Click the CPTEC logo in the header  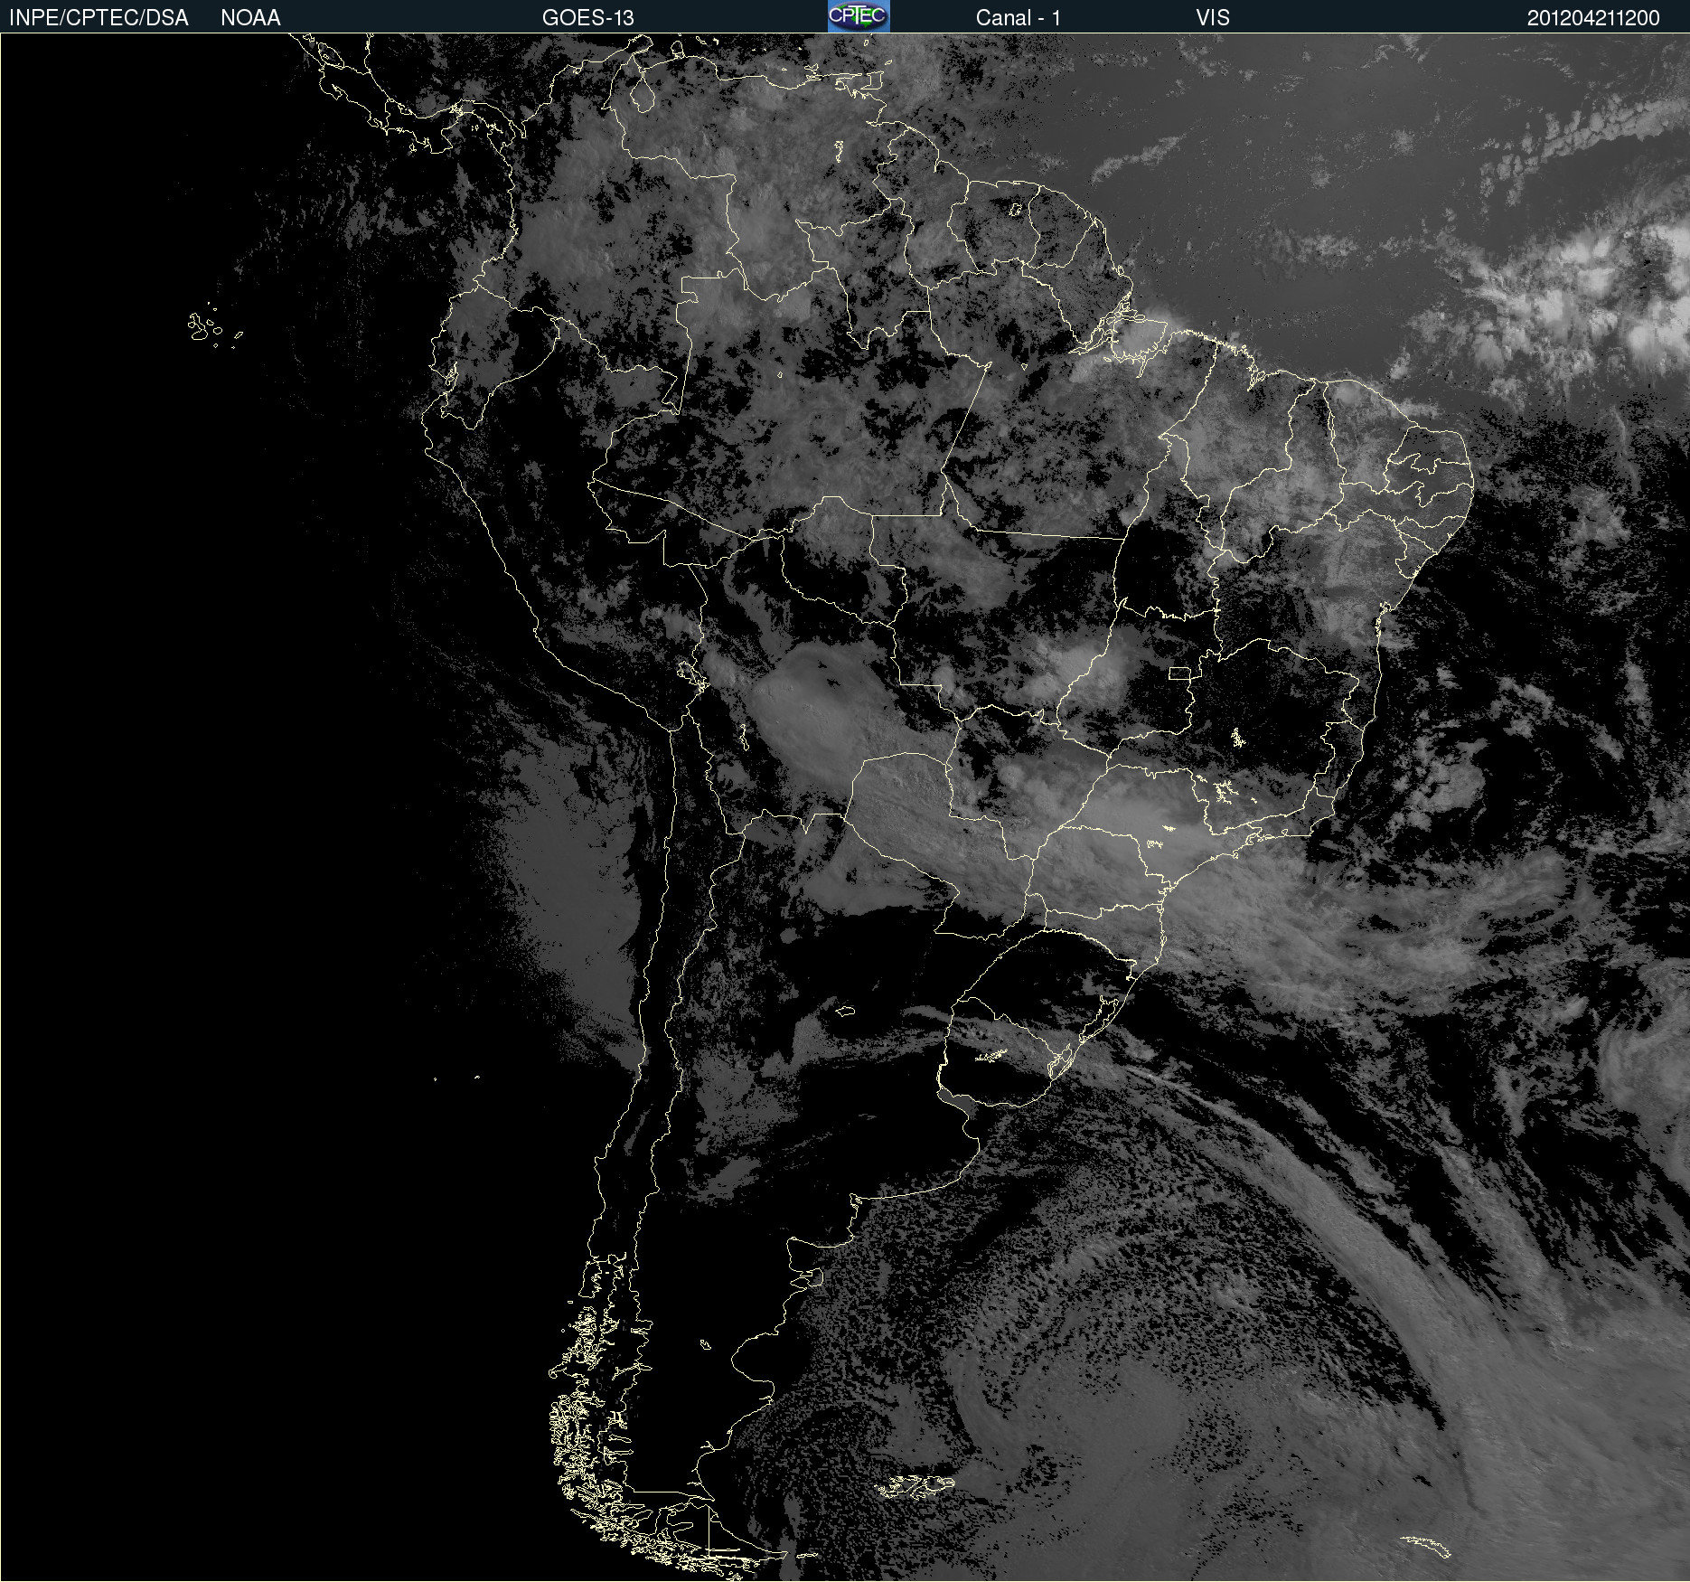tap(859, 16)
